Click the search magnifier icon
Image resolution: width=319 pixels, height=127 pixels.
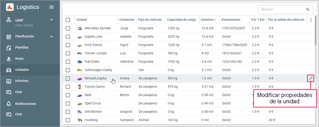[308, 9]
